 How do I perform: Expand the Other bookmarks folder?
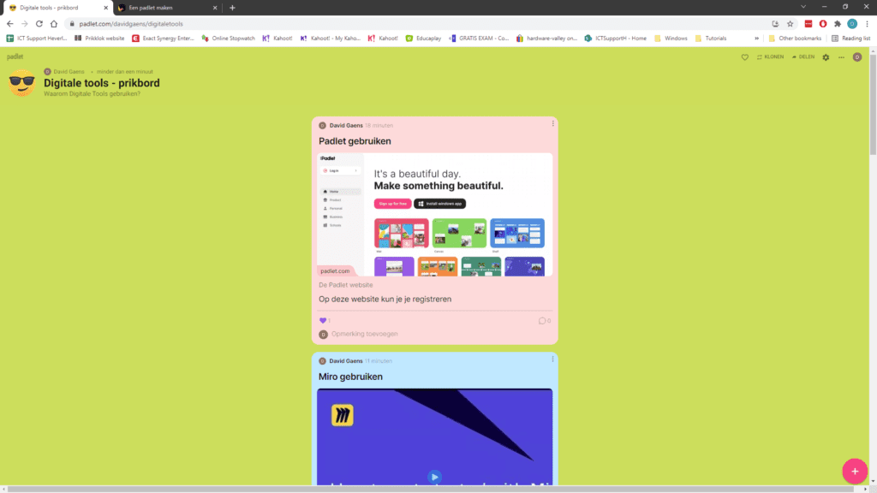(x=795, y=39)
